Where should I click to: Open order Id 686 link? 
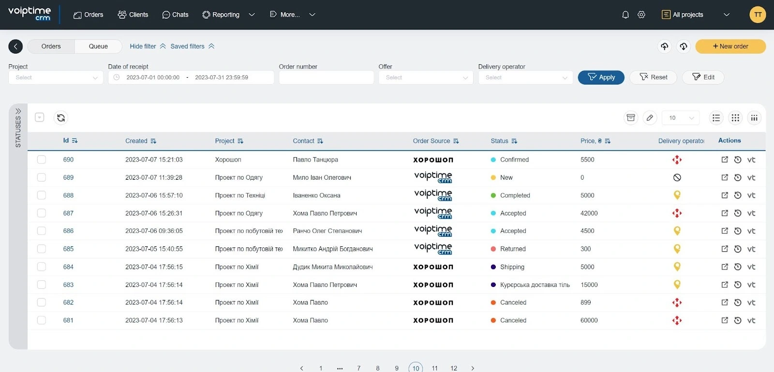(68, 231)
